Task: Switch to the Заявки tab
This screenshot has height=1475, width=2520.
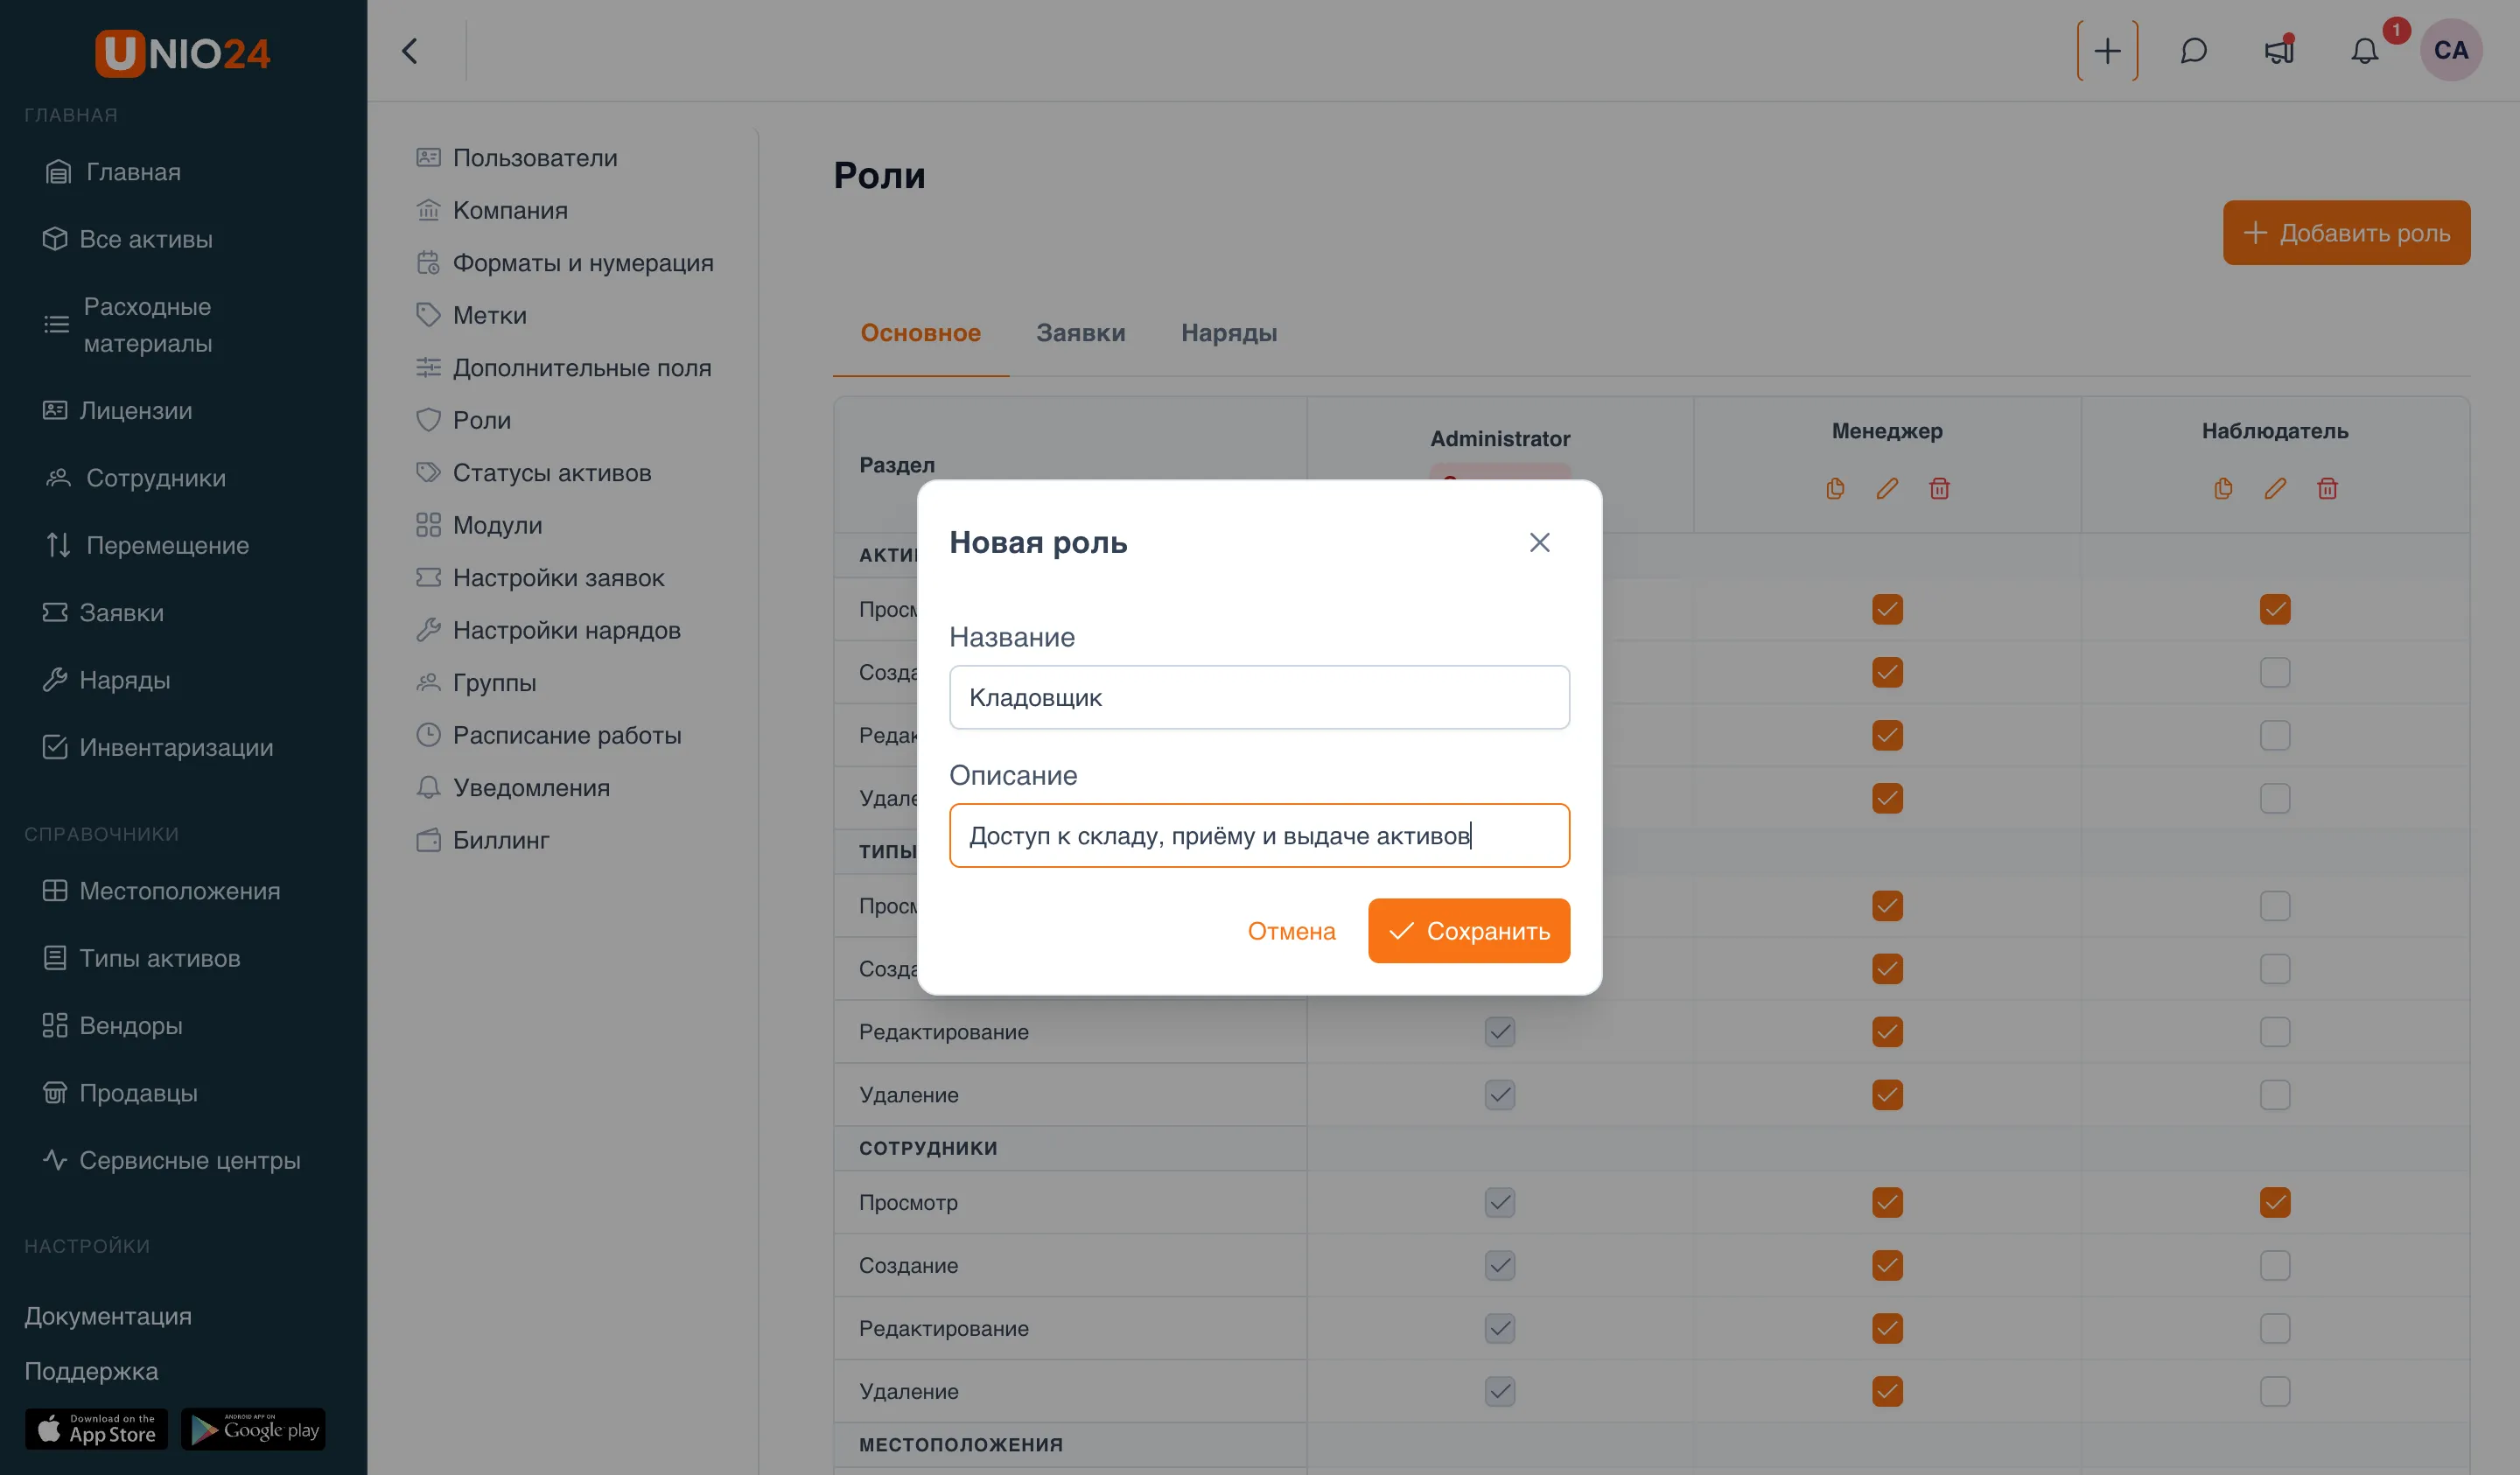Action: click(1080, 333)
